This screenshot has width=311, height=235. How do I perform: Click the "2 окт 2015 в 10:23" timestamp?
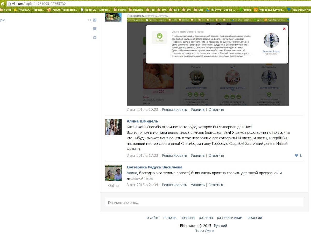click(x=142, y=109)
